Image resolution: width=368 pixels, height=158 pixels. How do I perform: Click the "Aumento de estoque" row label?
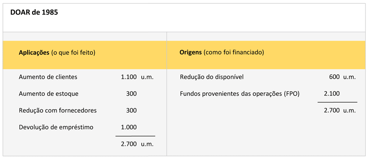coord(49,94)
